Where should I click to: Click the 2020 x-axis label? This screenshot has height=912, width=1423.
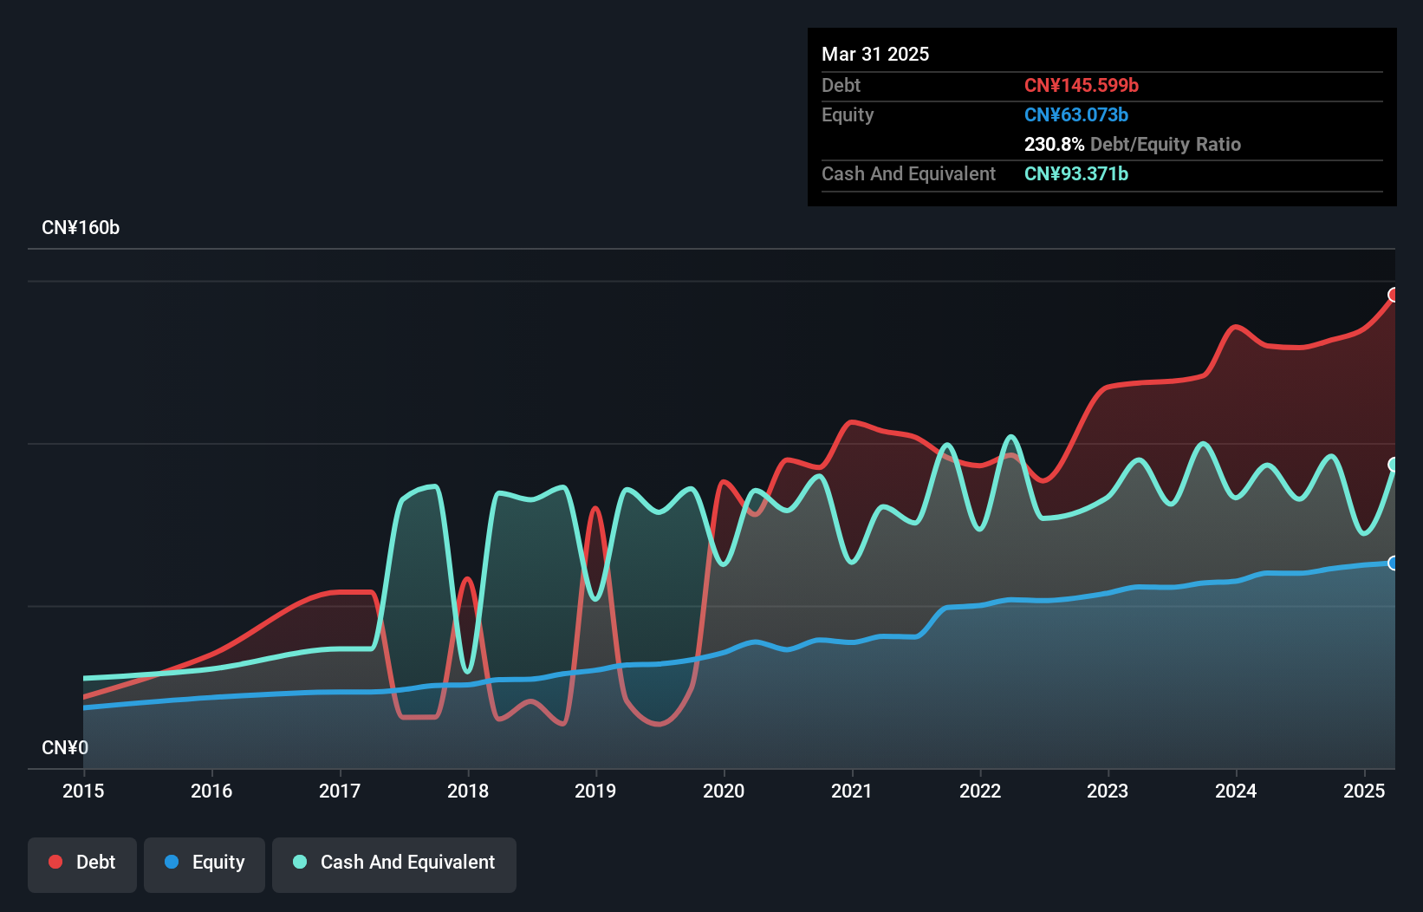click(724, 791)
